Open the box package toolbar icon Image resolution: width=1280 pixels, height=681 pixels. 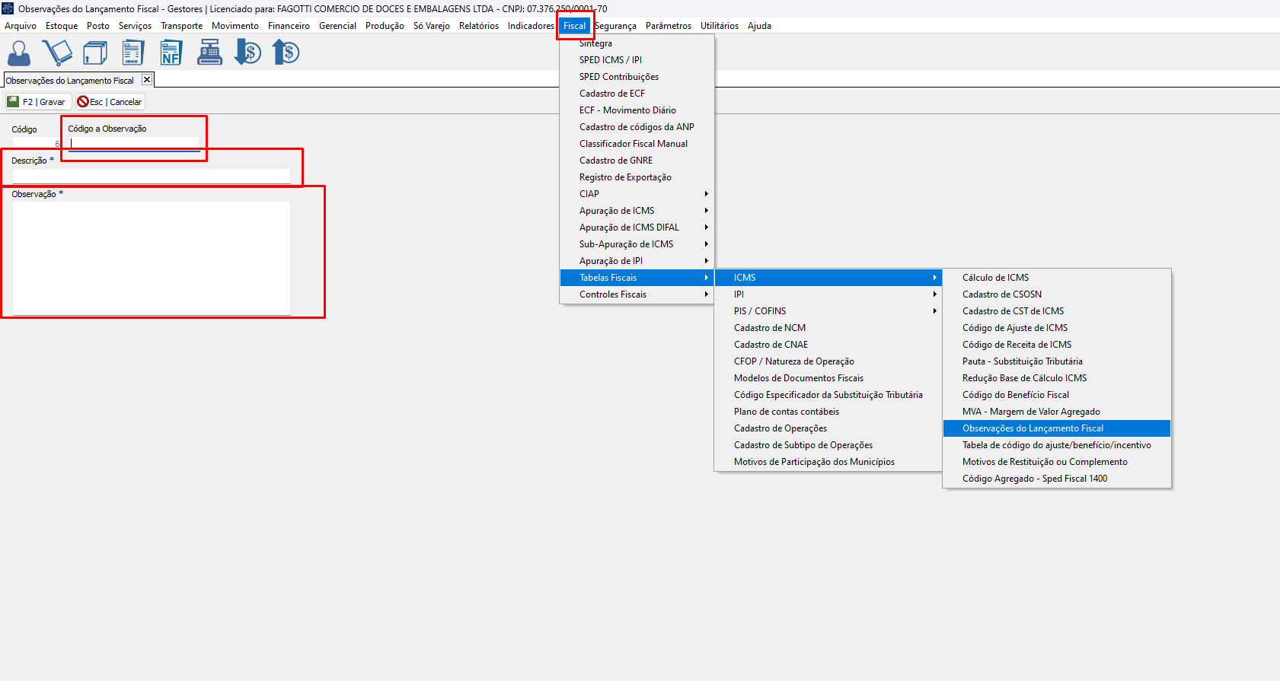coord(95,53)
